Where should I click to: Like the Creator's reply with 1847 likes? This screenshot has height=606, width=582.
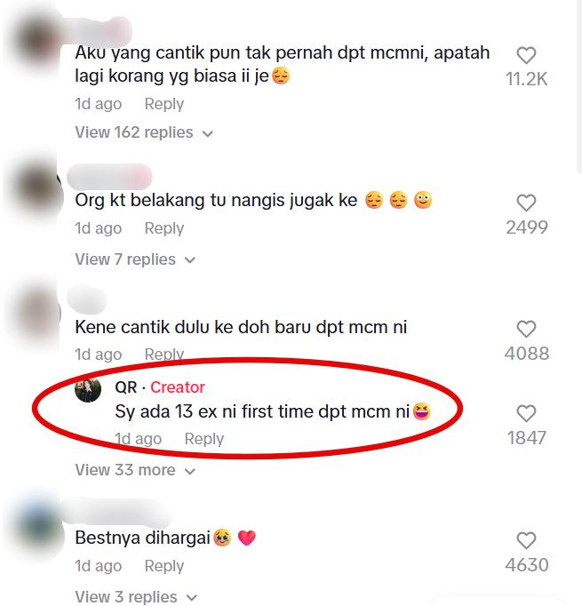pos(526,413)
